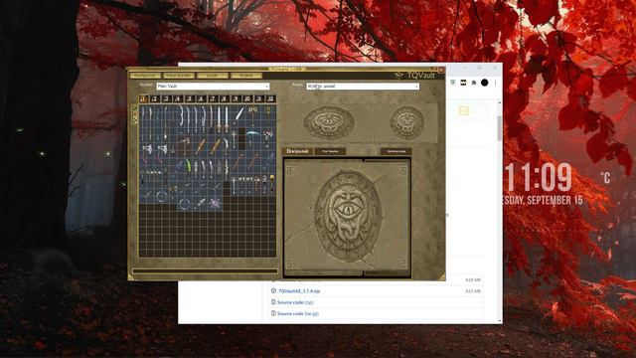Download Source code (zip) in browser
The width and height of the screenshot is (636, 358).
coord(295,302)
